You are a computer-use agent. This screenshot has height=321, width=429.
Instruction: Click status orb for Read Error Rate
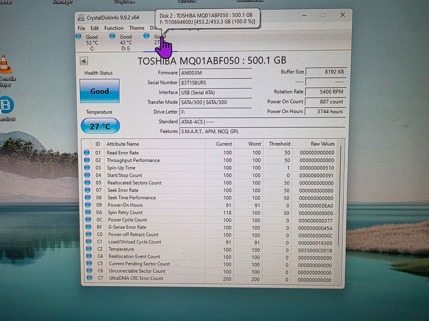[87, 152]
